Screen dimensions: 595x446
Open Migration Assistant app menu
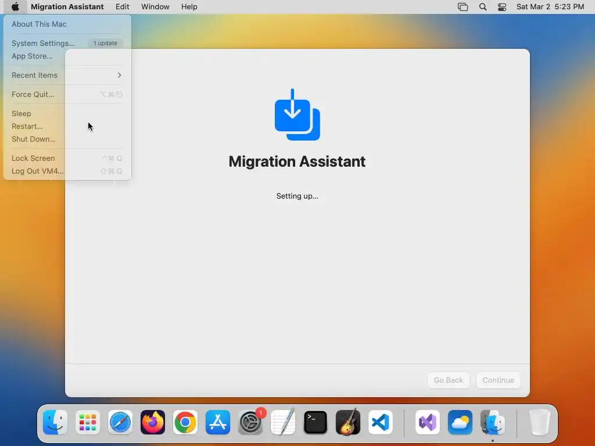[67, 7]
